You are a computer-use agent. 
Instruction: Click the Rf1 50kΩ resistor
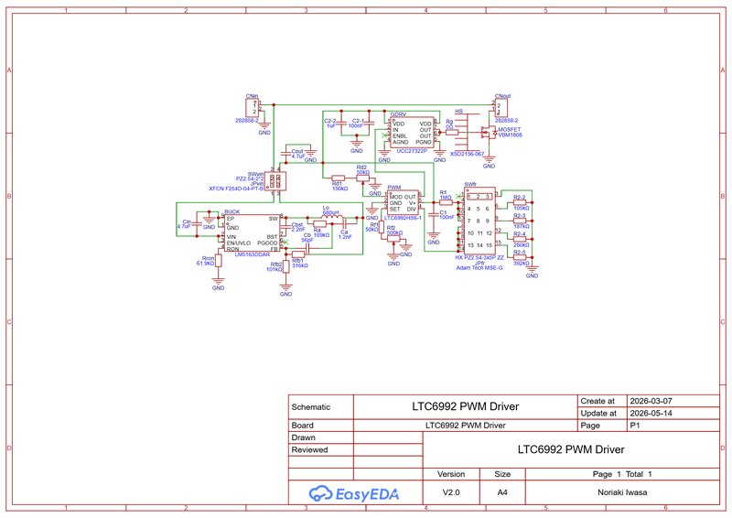[x=381, y=227]
